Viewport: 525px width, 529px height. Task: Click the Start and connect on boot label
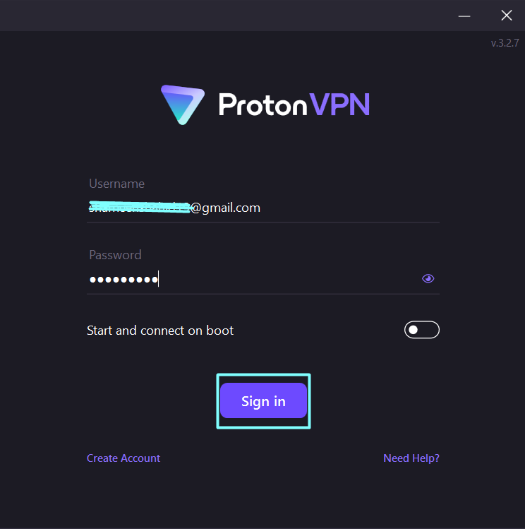tap(160, 331)
